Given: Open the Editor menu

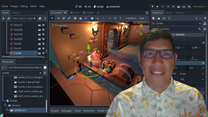Looking at the screenshot, I should click(x=33, y=6).
